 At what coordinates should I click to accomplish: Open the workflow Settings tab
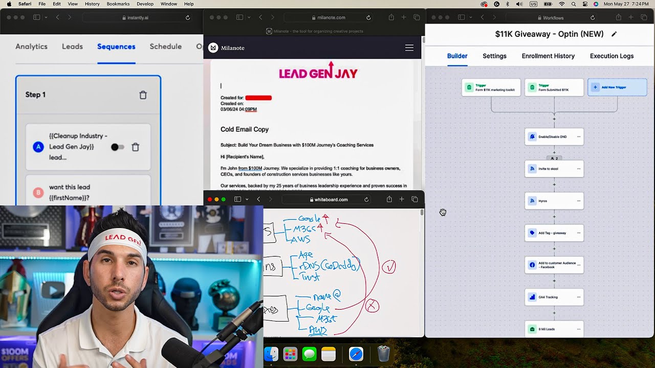click(494, 56)
